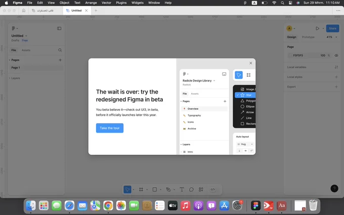Open the Widgets menu
Image resolution: width=344 pixels, height=215 pixels.
[137, 3]
